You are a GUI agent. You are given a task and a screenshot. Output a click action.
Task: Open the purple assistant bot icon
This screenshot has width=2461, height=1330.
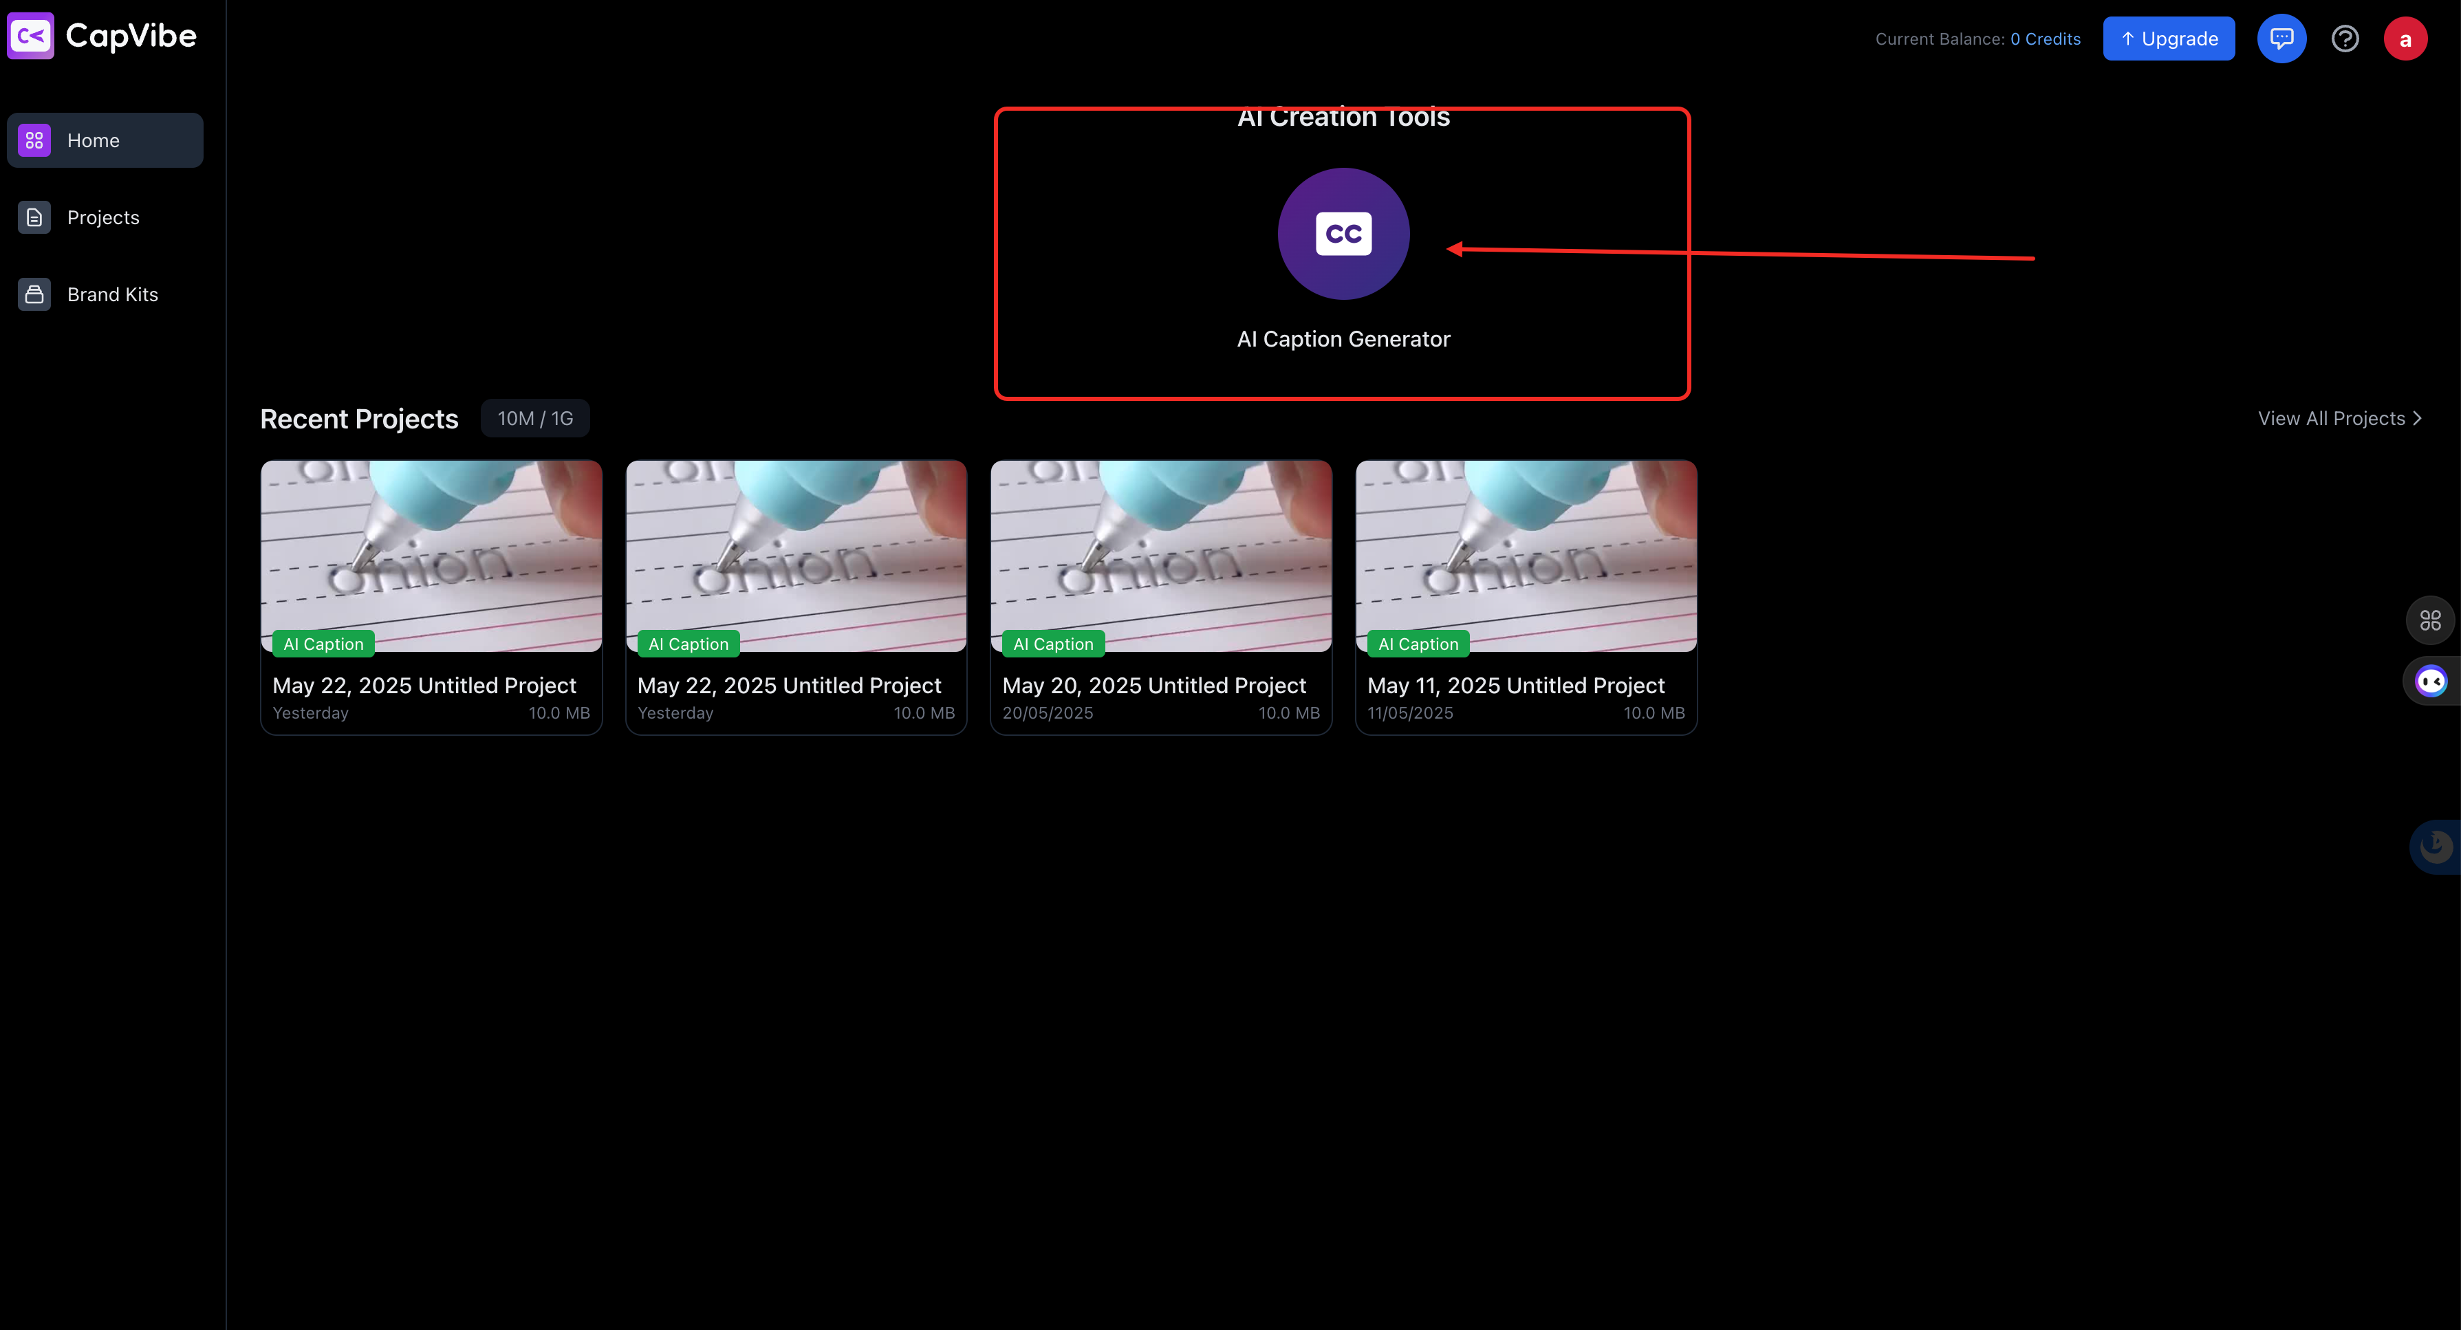[x=2429, y=682]
